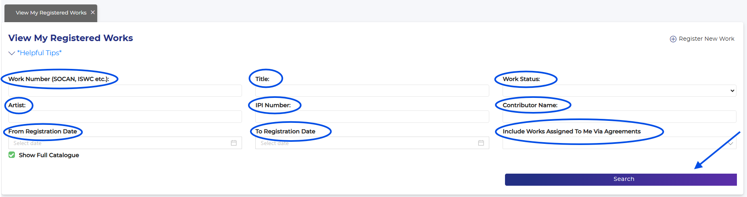
Task: Click the Contributor Name input field
Action: (619, 117)
